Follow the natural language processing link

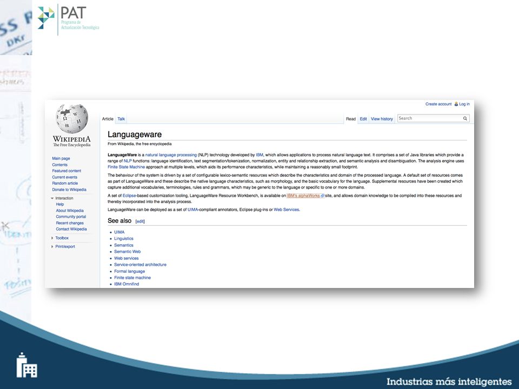(x=171, y=155)
